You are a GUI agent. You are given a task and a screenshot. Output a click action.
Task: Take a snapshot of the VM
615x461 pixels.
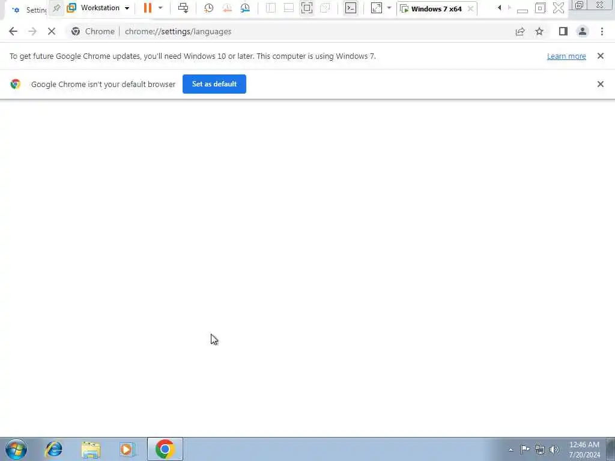coord(208,8)
